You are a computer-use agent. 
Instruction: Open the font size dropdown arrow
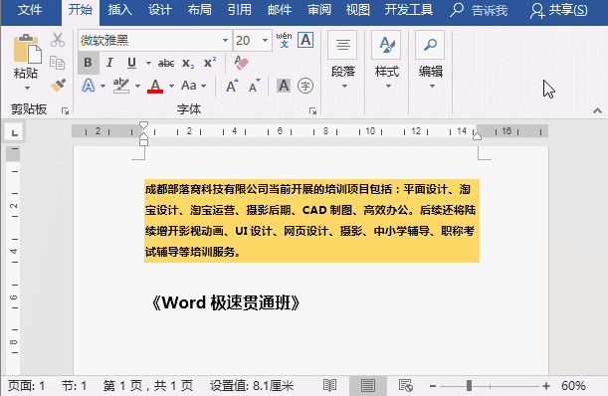tap(265, 41)
